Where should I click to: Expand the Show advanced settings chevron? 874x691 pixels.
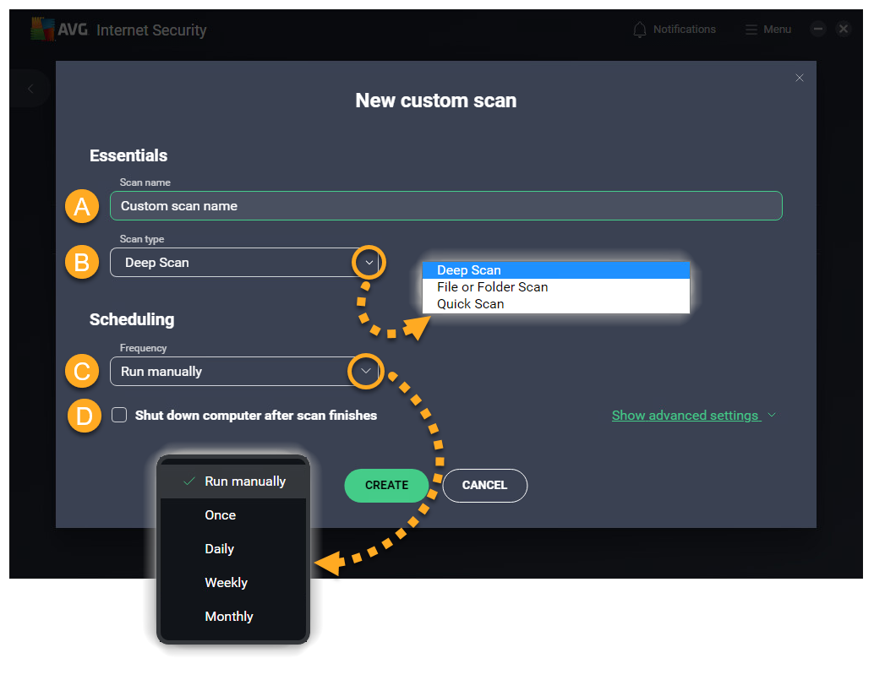click(x=771, y=416)
